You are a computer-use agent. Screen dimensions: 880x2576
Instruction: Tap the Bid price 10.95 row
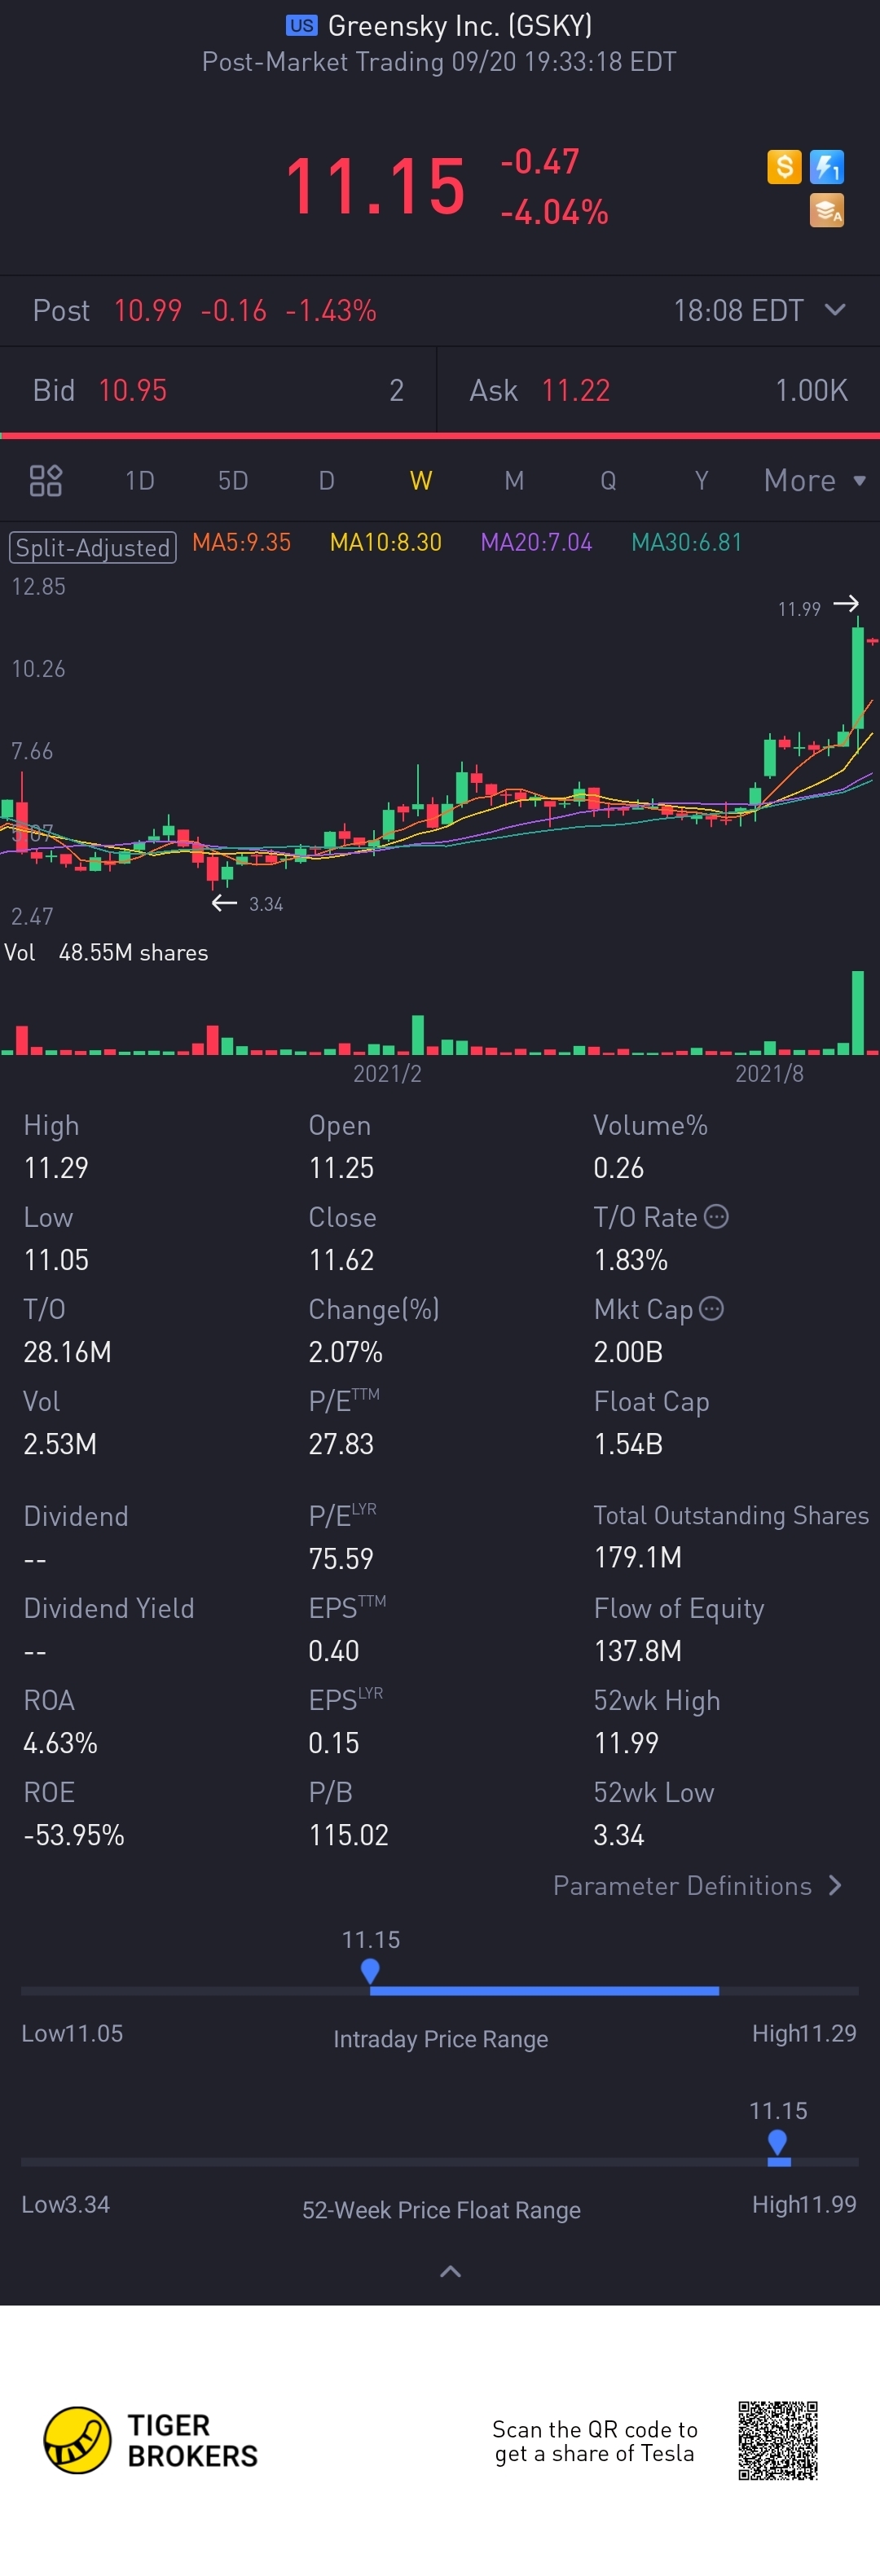click(x=218, y=390)
